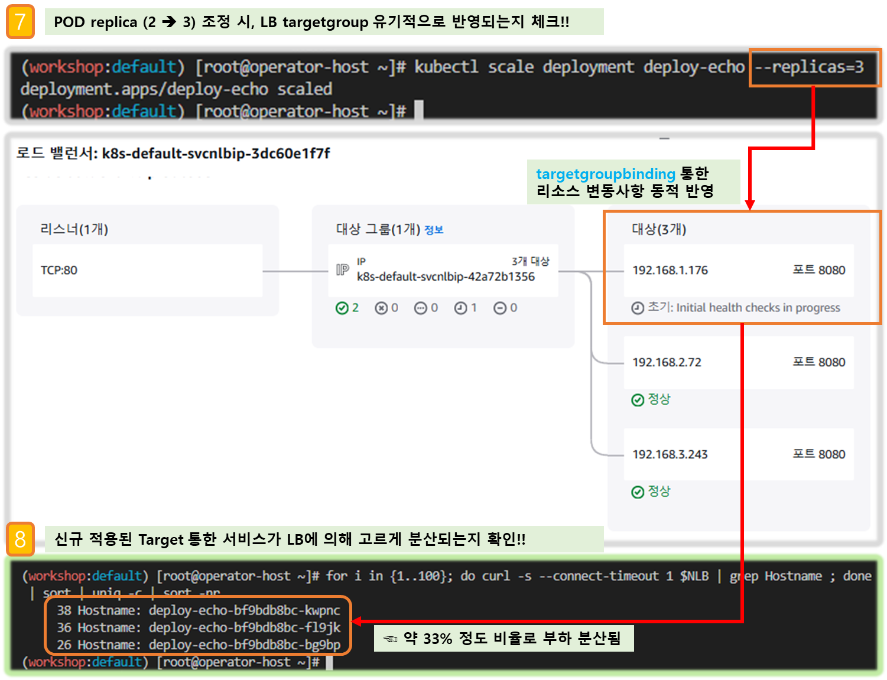Click the initial status clock icon for 192.168.1.176

tap(638, 308)
